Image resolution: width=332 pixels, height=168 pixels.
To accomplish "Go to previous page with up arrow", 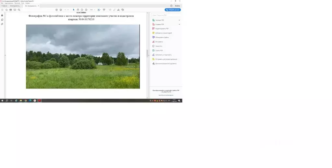I will tap(56, 10).
